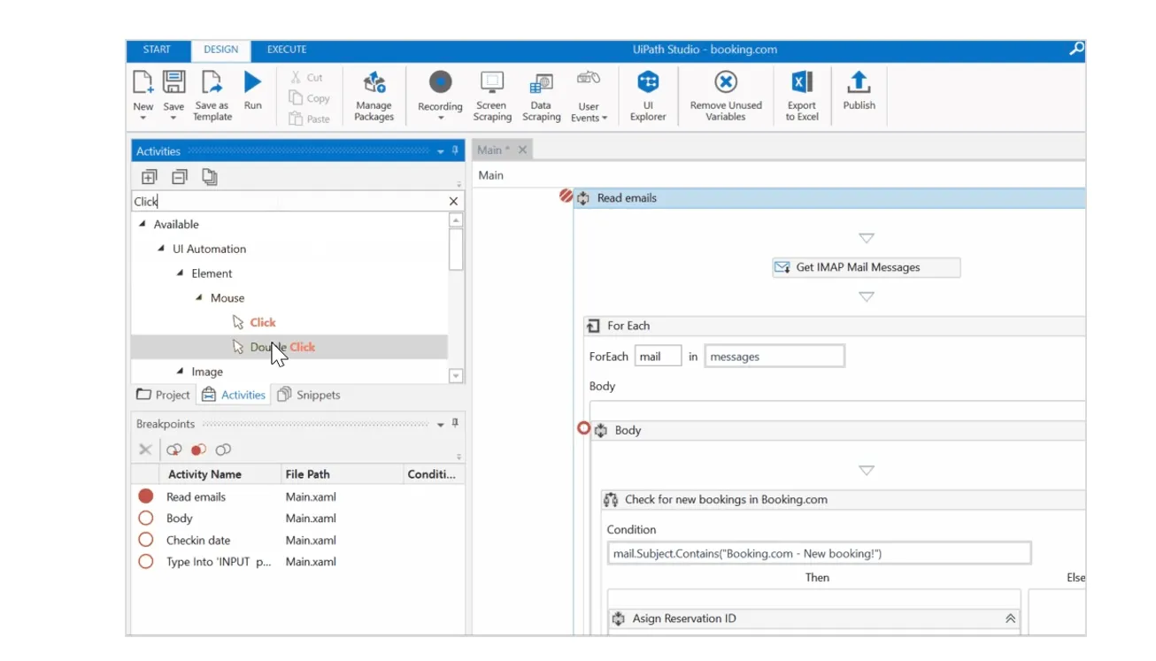Delete breakpoint X icon in Breakpoints panel

(145, 450)
